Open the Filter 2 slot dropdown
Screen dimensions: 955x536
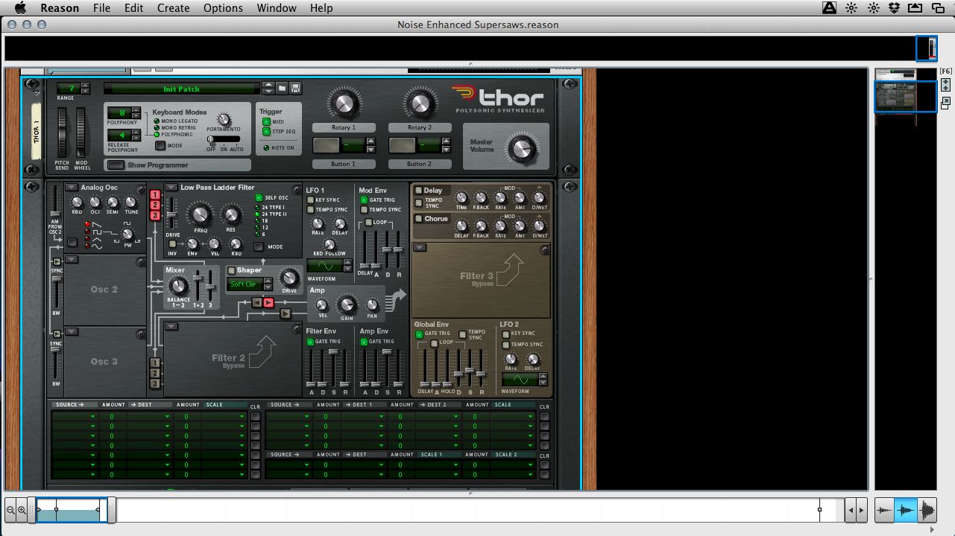click(171, 326)
